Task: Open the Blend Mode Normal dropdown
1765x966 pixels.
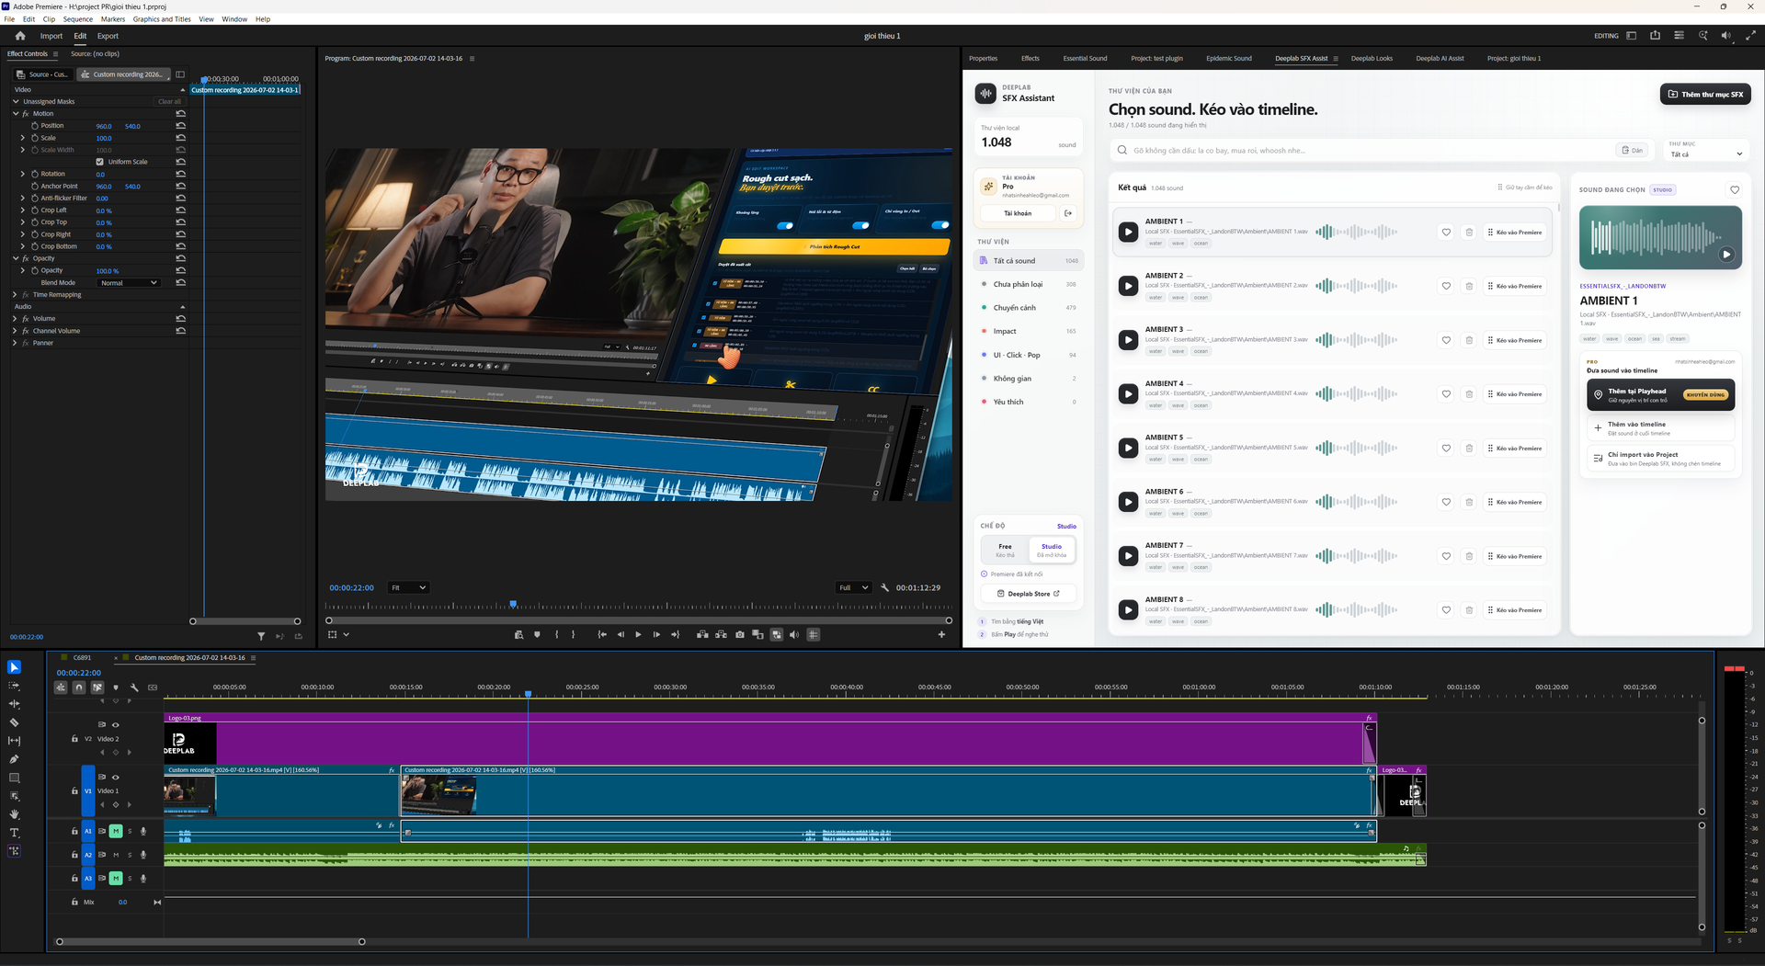Action: coord(129,283)
